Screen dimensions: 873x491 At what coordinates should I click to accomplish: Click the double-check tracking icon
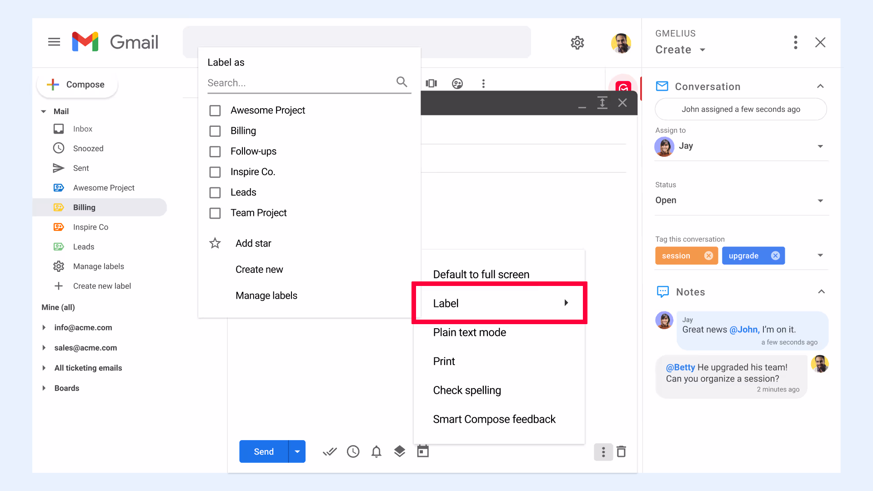point(330,451)
